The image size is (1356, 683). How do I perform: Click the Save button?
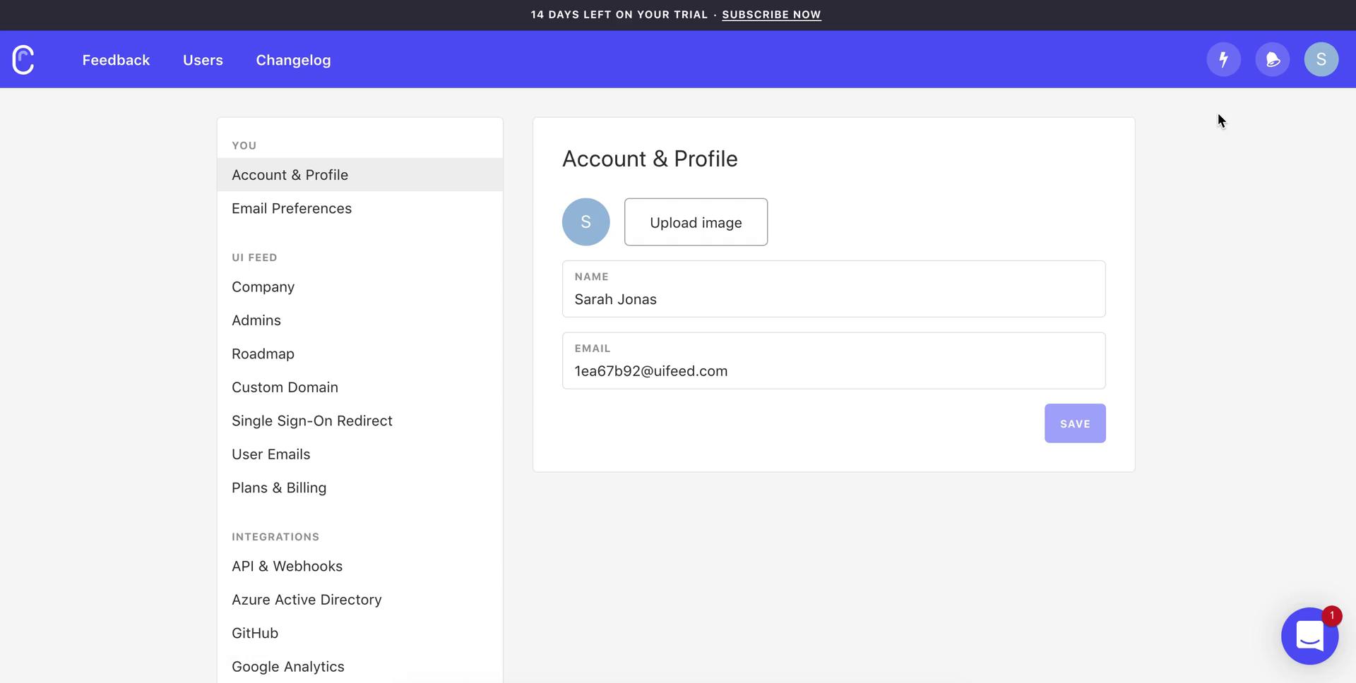[1074, 423]
